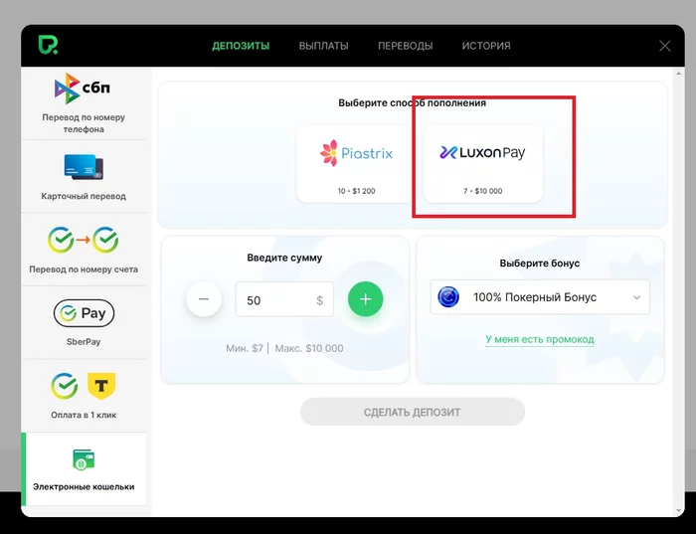
Task: Select the one-click payment Sber and T-bank icon
Action: coord(83,386)
